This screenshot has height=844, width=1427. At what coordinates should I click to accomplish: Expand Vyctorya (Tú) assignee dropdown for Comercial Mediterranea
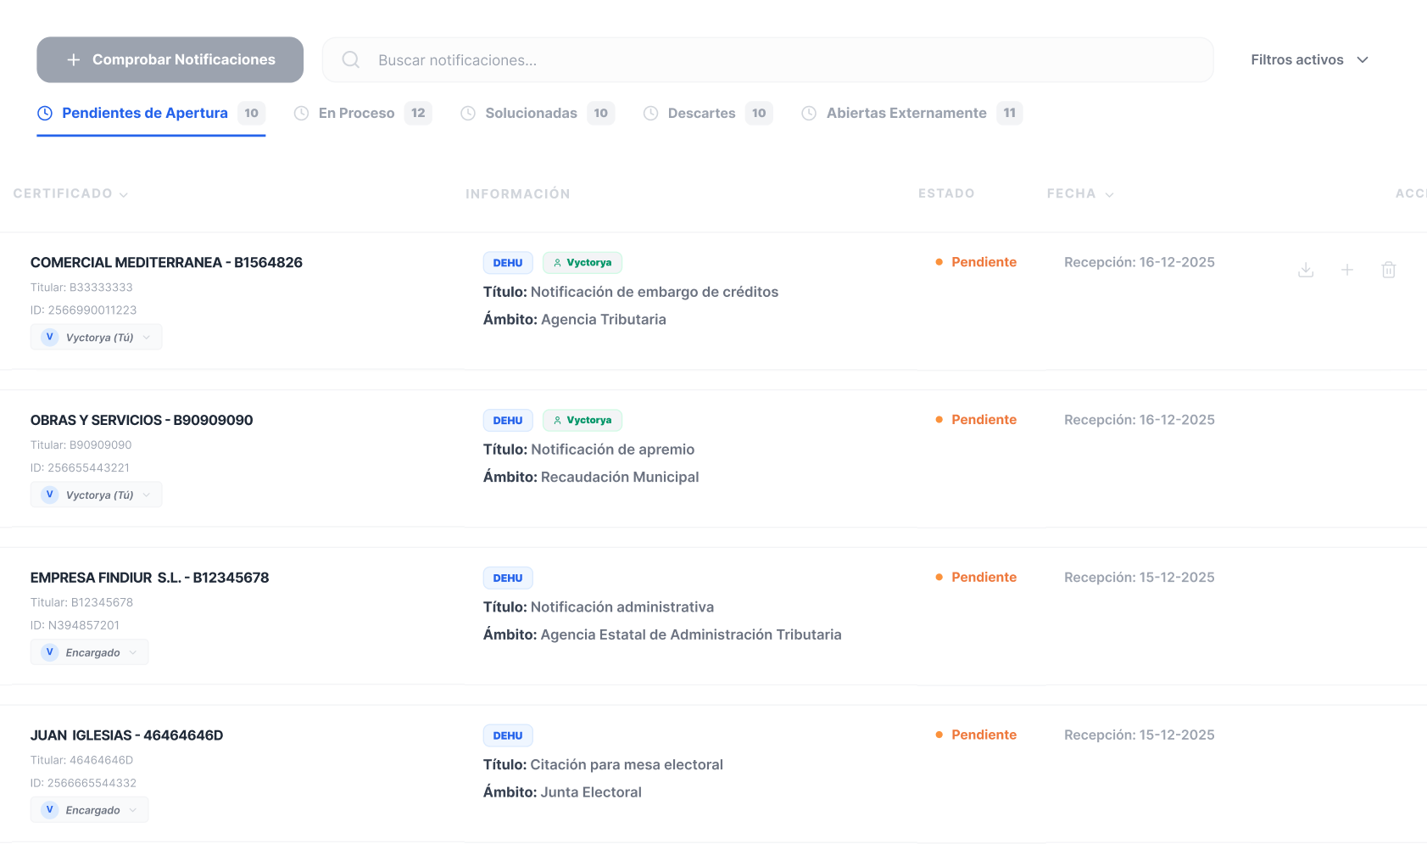[x=97, y=338]
